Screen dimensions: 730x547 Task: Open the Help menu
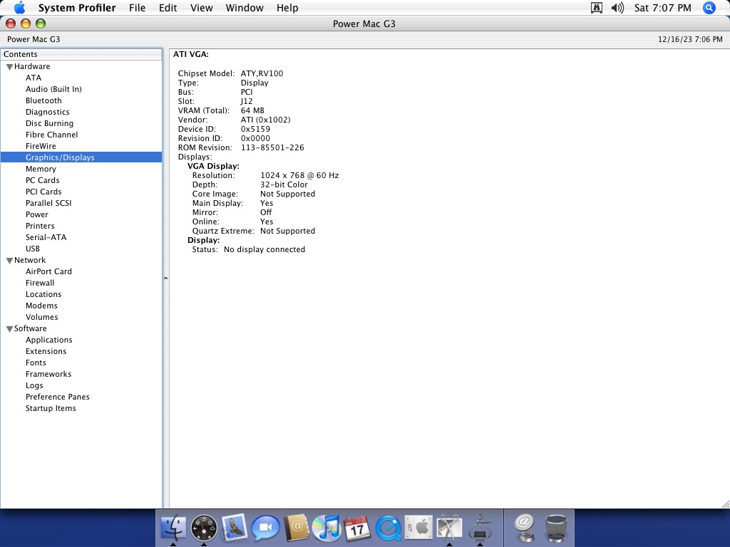pyautogui.click(x=287, y=8)
